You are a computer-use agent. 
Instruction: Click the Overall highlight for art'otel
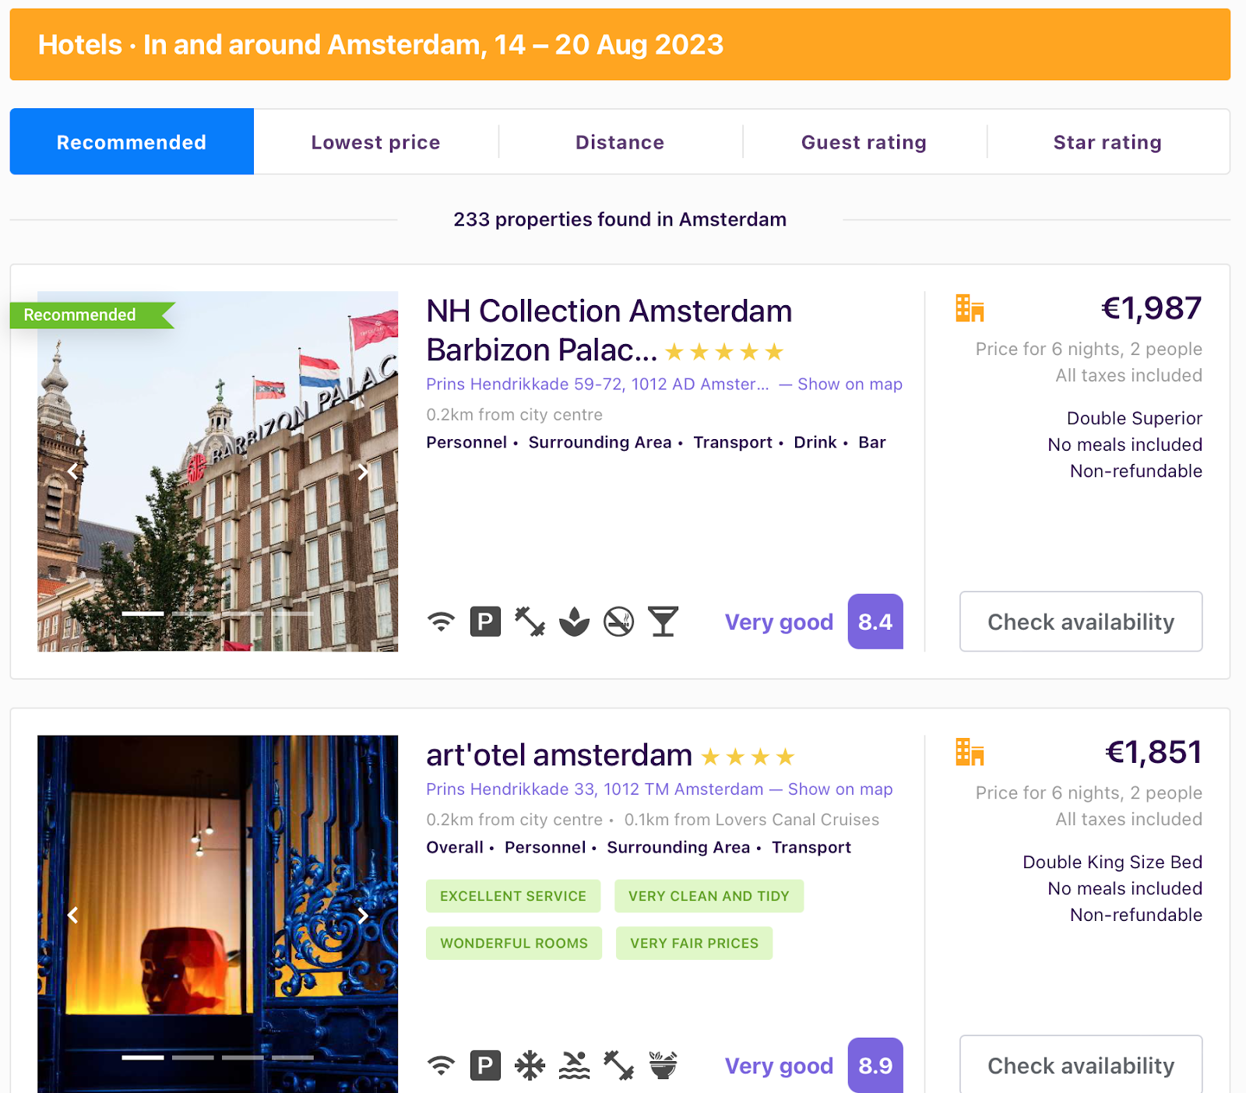click(455, 847)
